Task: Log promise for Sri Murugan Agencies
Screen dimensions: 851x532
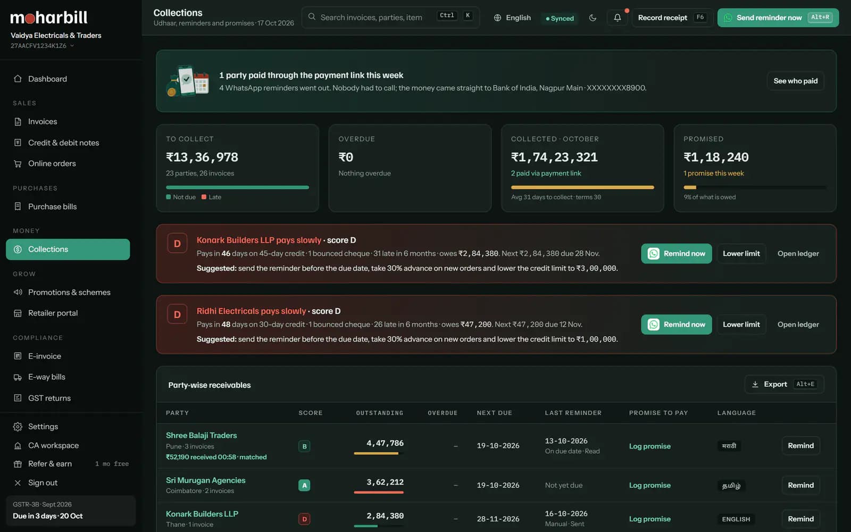Action: click(649, 485)
